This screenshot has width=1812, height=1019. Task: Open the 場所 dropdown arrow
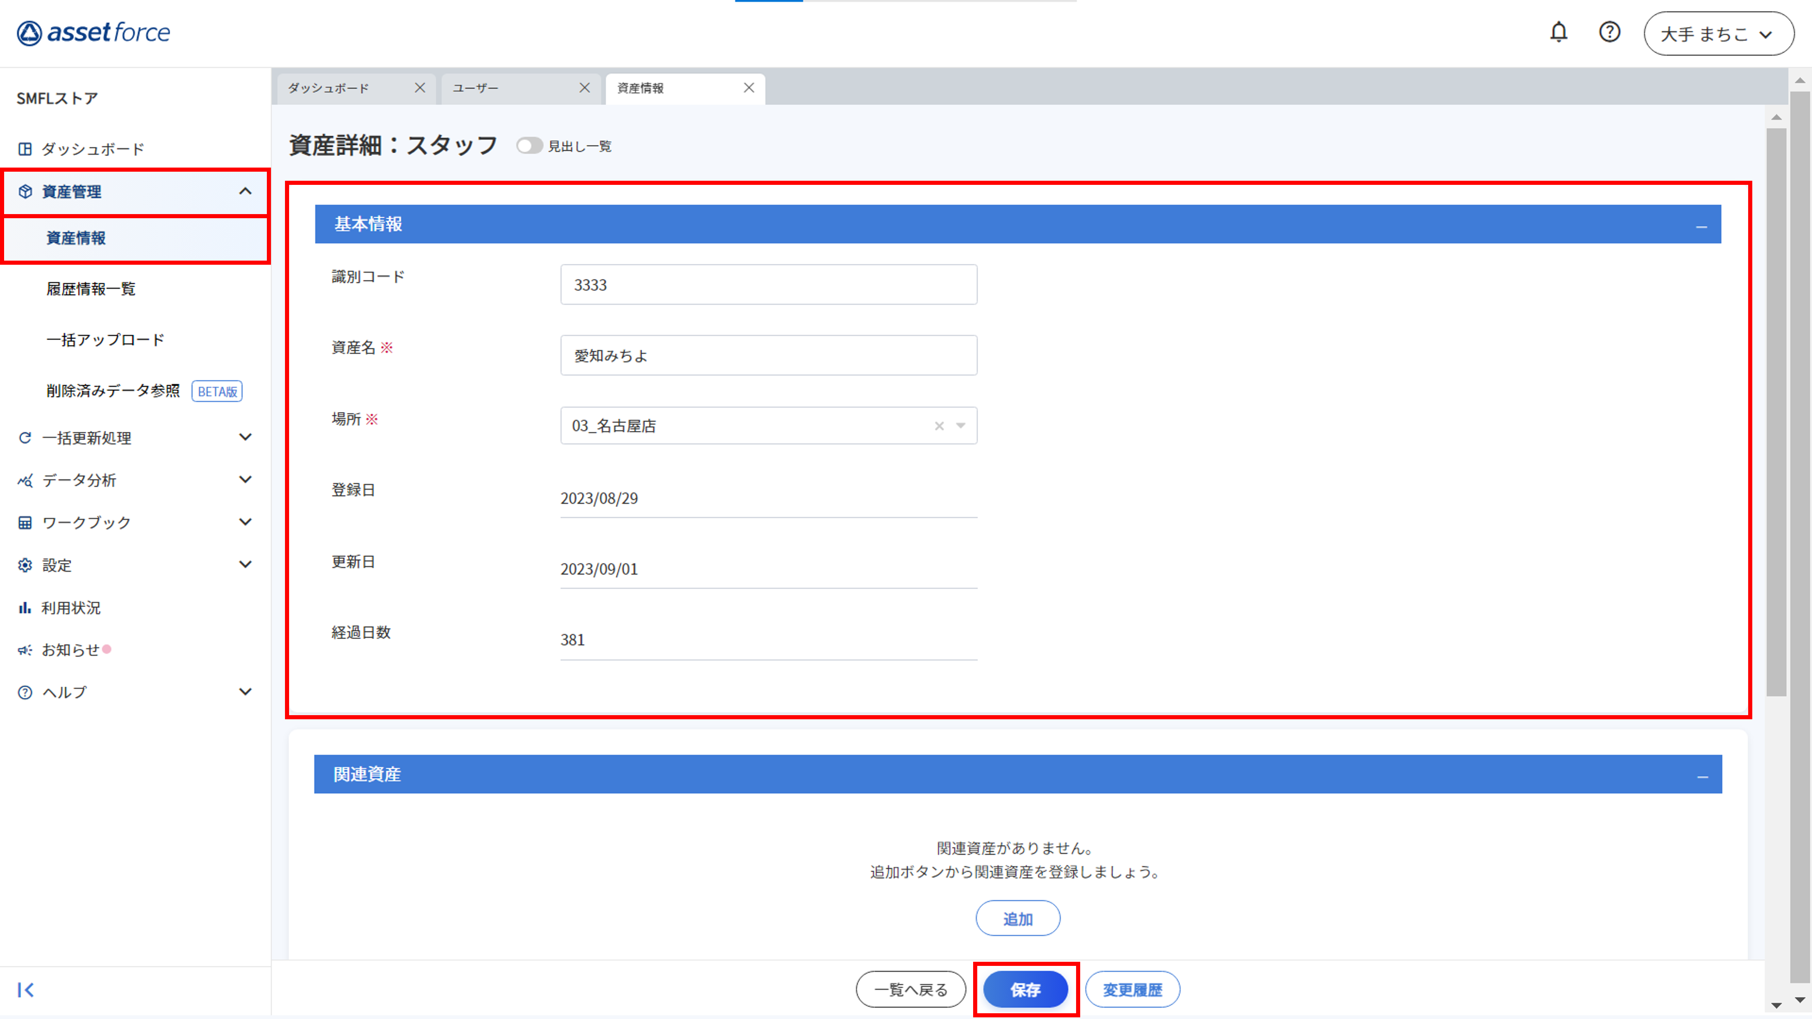tap(961, 426)
